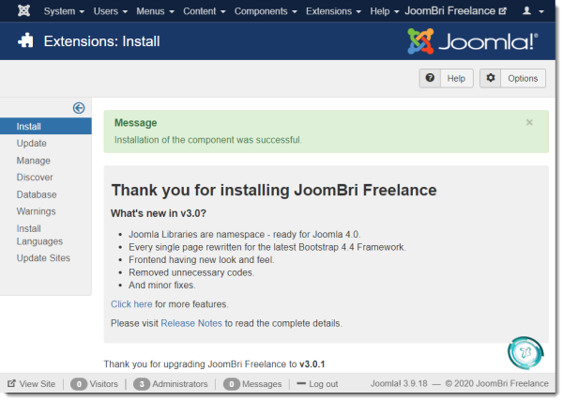Open the Release Notes link

coord(191,323)
